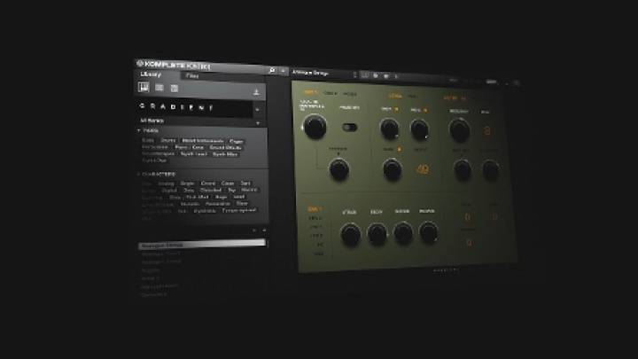Collapse the TYPES section
638x359 pixels.
point(139,130)
